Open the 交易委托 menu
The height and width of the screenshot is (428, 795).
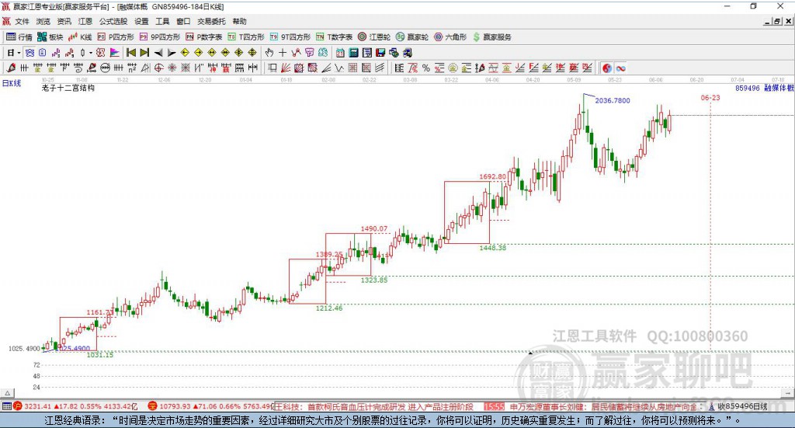click(x=211, y=21)
